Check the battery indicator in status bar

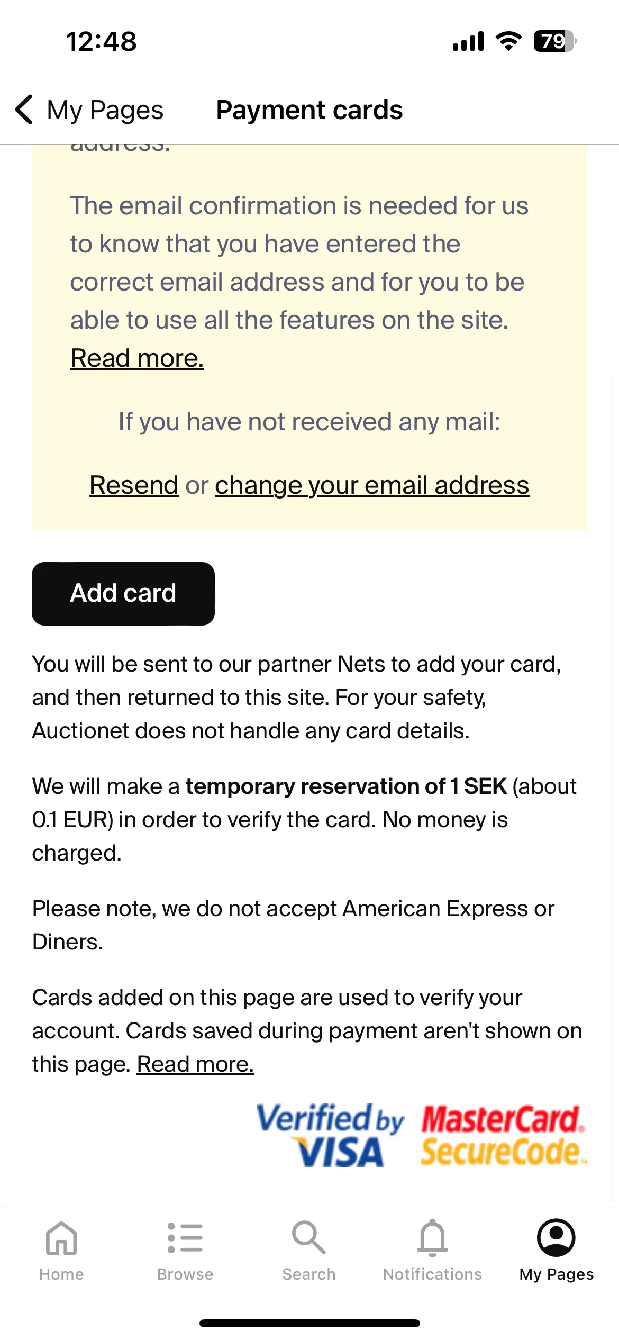[x=555, y=41]
